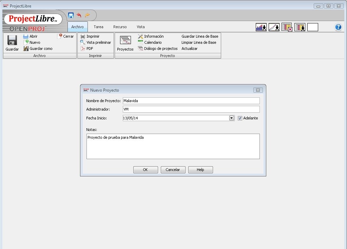Close the project with Cerrar

[66, 36]
